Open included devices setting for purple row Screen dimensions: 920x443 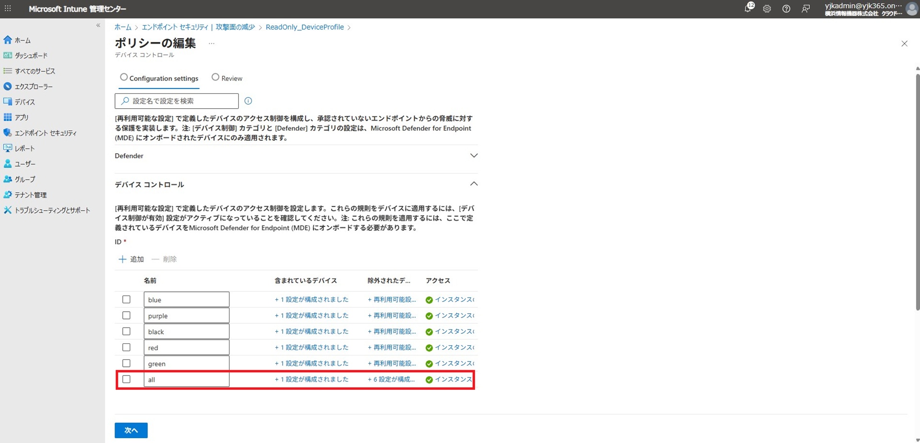pos(311,315)
